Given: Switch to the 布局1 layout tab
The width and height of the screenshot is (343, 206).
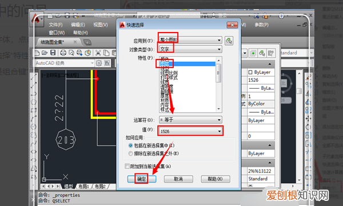Looking at the screenshot, I should pos(84,187).
